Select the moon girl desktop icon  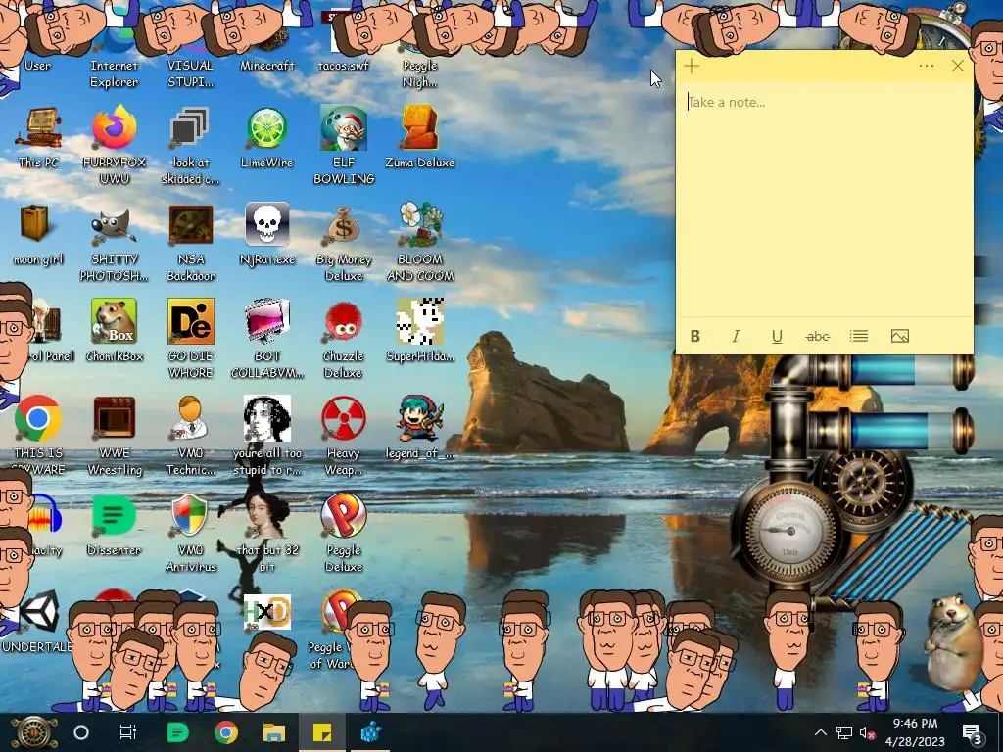[x=38, y=235]
